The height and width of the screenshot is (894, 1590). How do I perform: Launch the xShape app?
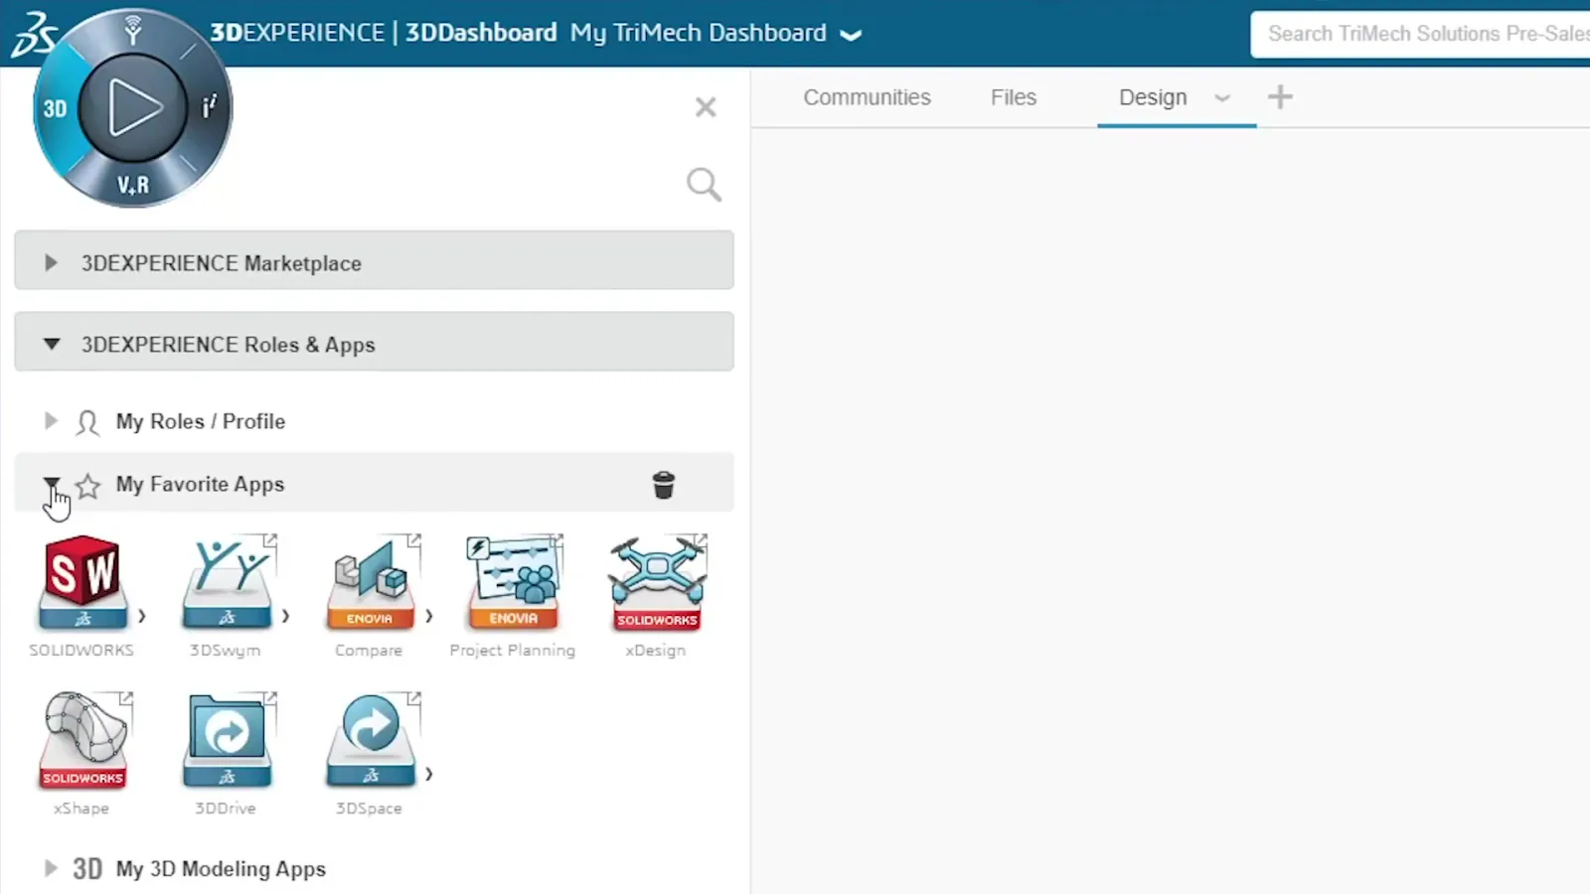pyautogui.click(x=83, y=741)
